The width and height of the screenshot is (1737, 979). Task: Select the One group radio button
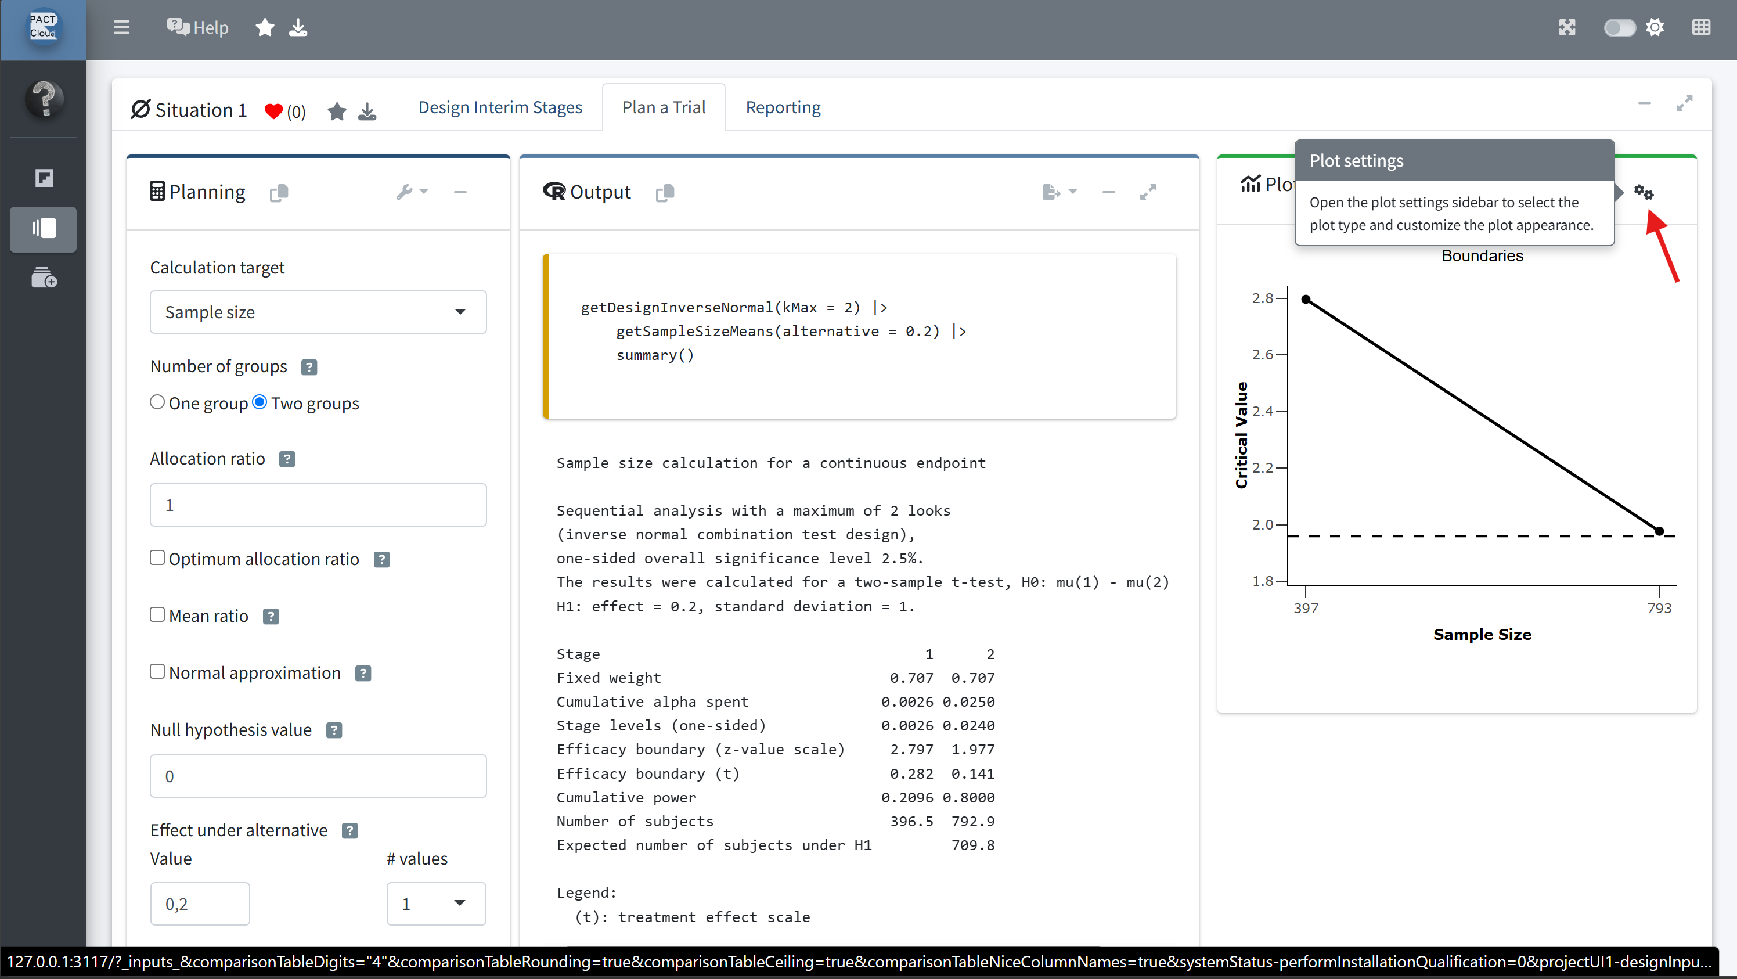click(x=157, y=402)
